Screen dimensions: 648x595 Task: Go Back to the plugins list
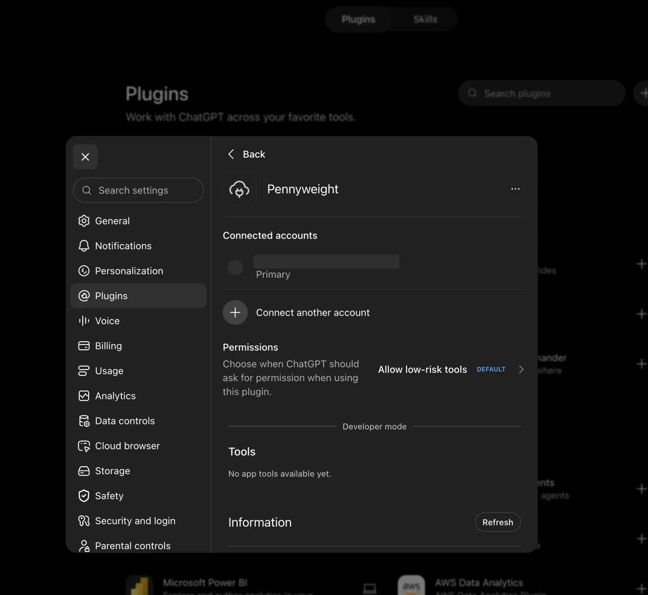(246, 154)
